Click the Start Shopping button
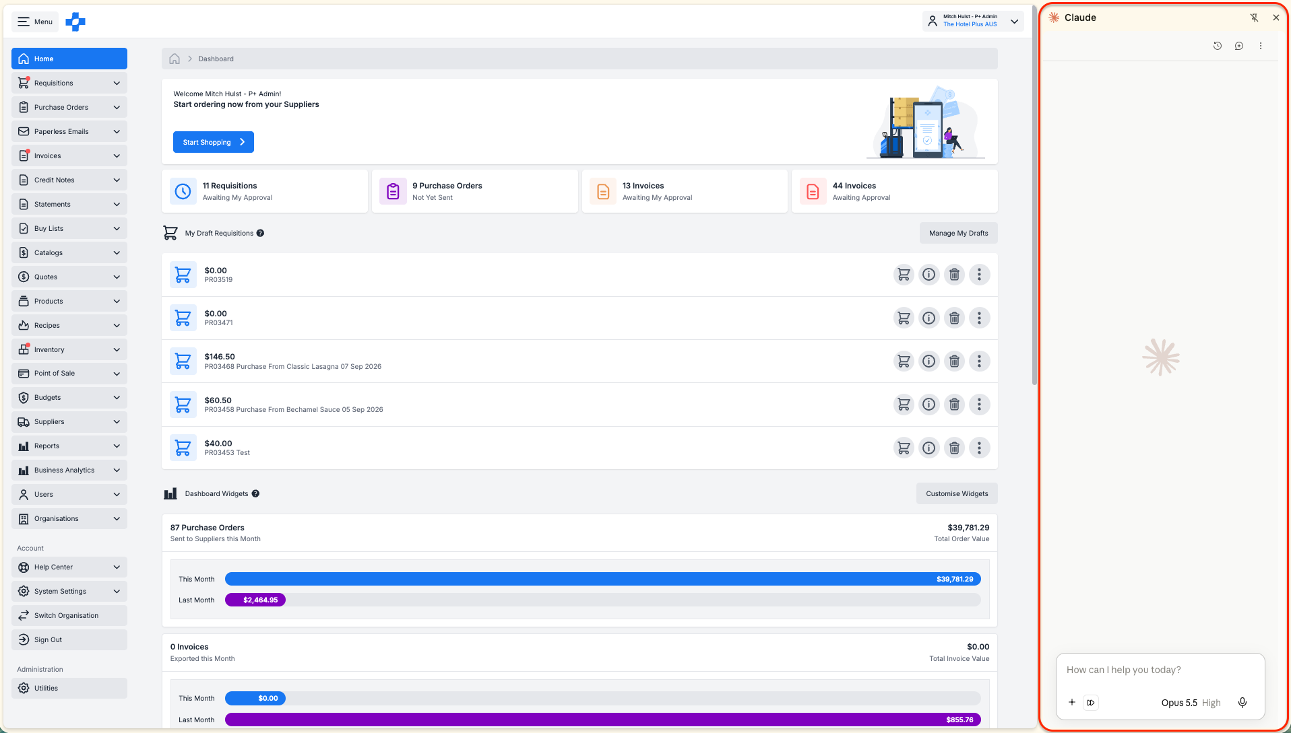Viewport: 1291px width, 733px height. [x=214, y=142]
